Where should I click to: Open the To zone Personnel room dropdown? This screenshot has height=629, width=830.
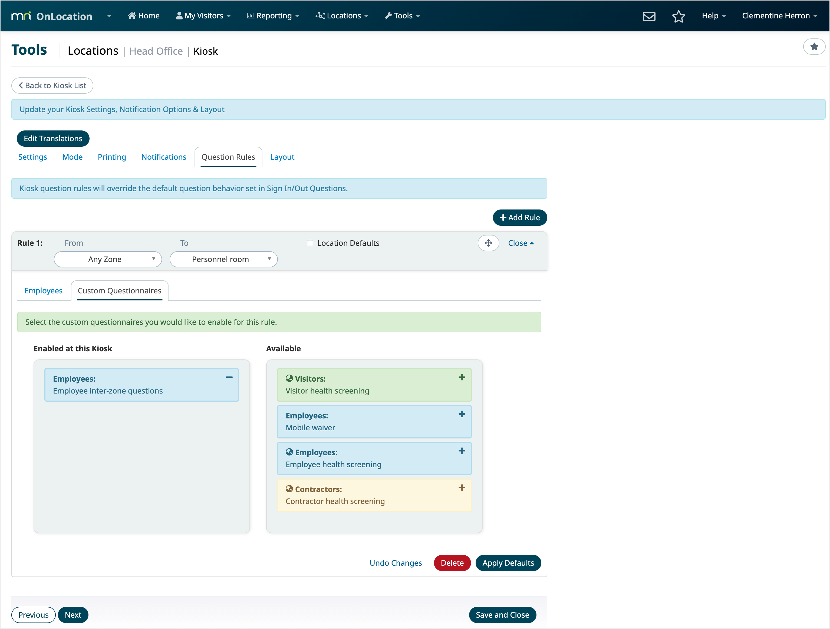pos(224,259)
